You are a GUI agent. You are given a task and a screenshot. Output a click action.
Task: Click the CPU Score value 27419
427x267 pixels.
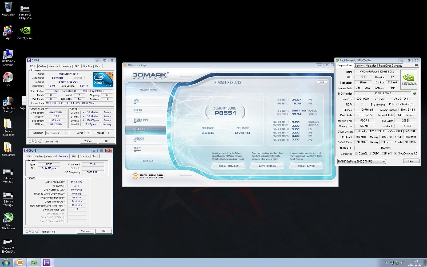coord(243,133)
